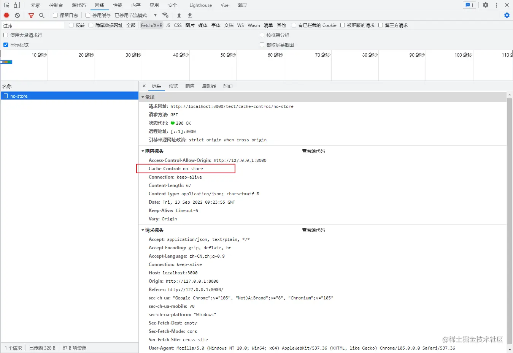Switch to the 元素 panel tab
This screenshot has height=353, width=513.
(x=35, y=5)
